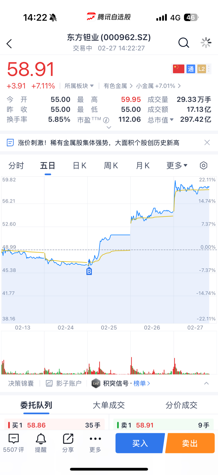
Task: Tap the PE ratio info icon
Action: click(x=106, y=120)
